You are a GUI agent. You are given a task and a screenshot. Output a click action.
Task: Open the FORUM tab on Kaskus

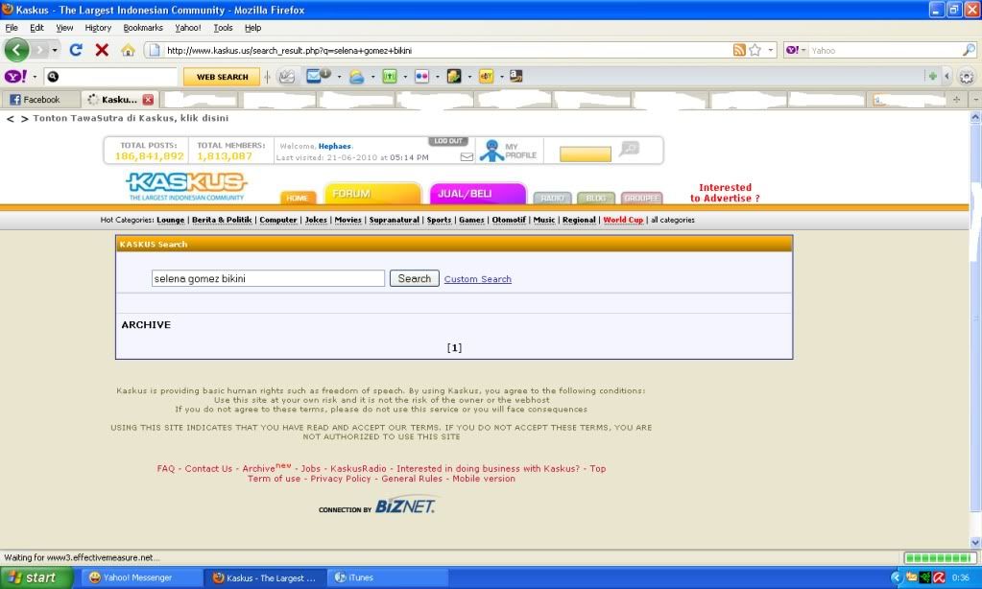(x=372, y=194)
